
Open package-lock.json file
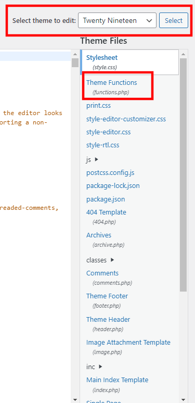(113, 185)
